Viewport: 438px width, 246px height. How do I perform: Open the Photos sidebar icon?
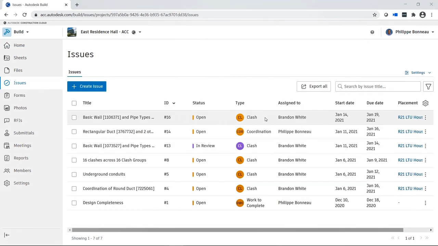point(7,108)
